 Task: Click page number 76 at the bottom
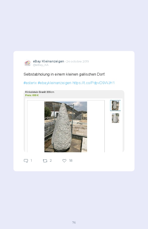pyautogui.click(x=74, y=222)
